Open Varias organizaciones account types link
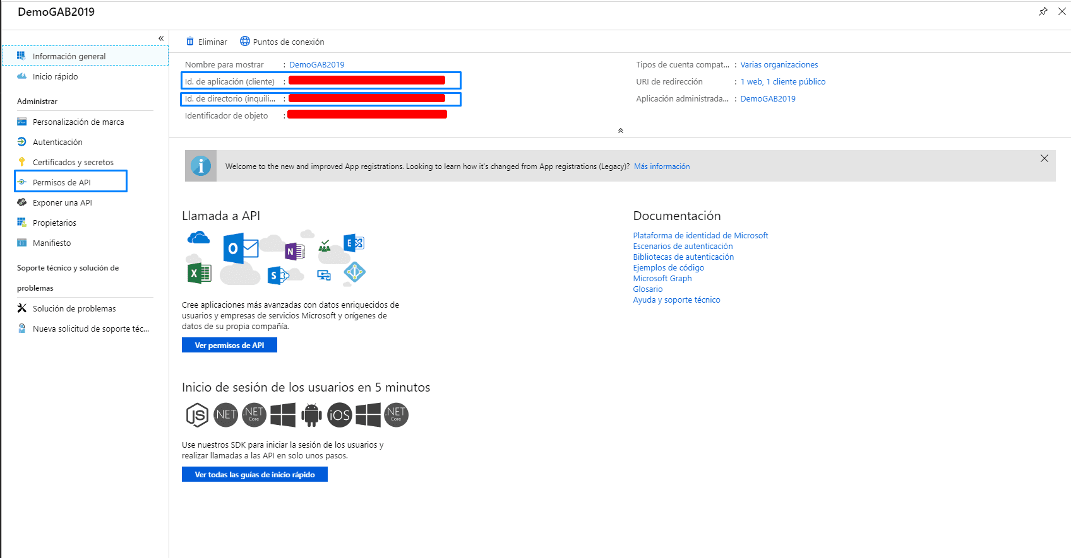1071x558 pixels. (x=779, y=64)
